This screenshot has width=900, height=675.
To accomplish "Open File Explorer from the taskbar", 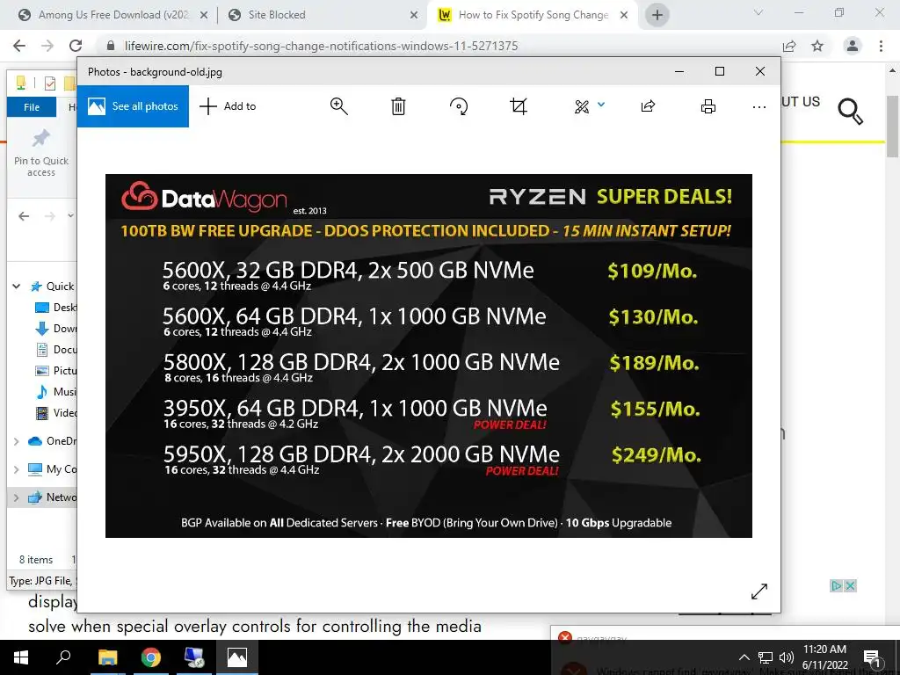I will (x=107, y=657).
